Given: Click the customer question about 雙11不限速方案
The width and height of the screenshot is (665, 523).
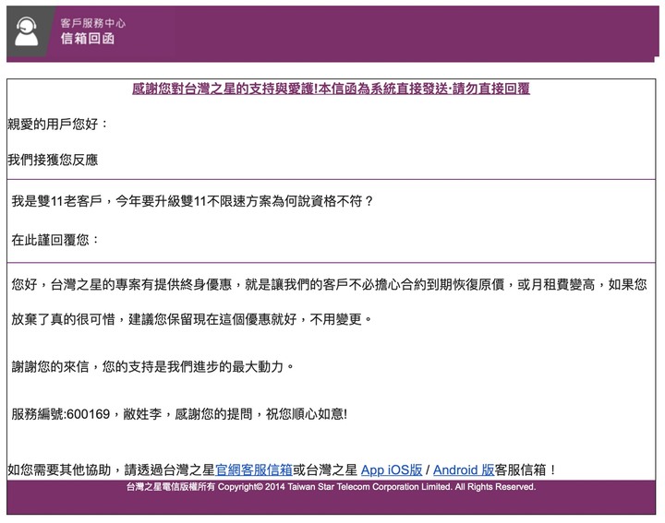Looking at the screenshot, I should tap(192, 201).
